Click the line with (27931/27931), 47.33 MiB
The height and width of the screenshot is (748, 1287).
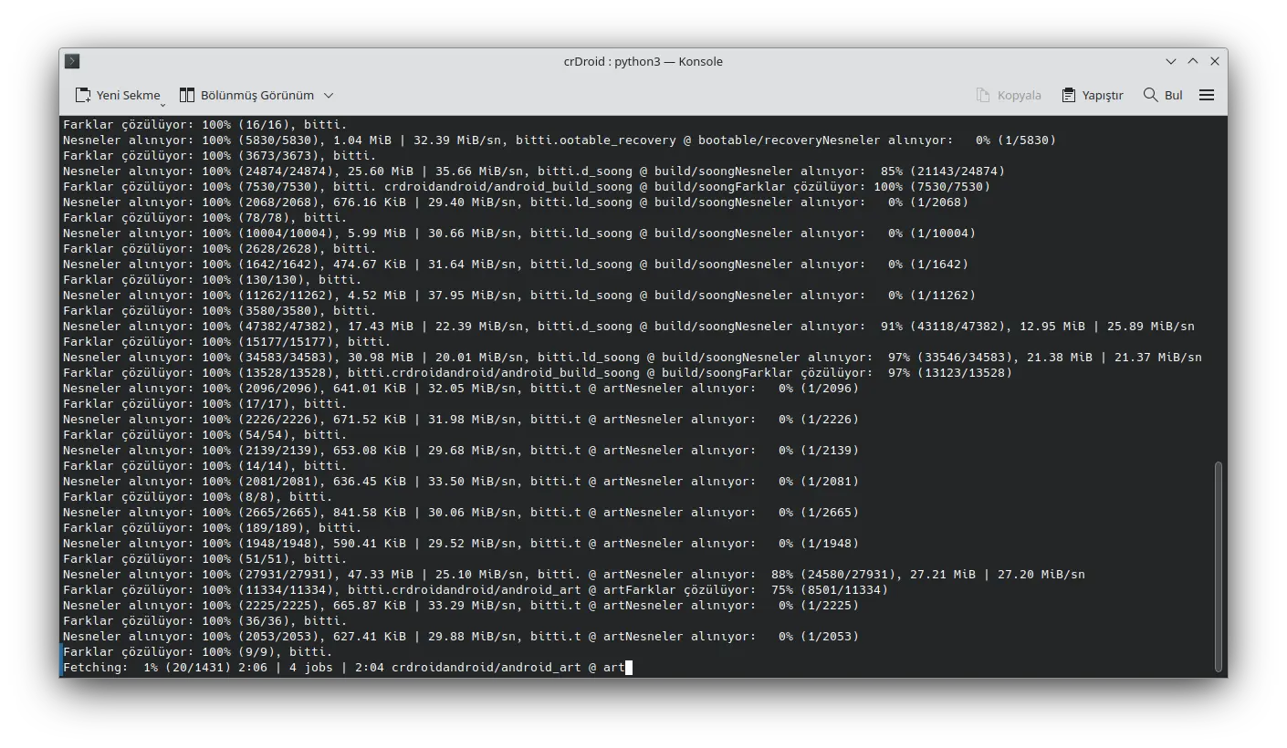tap(573, 574)
